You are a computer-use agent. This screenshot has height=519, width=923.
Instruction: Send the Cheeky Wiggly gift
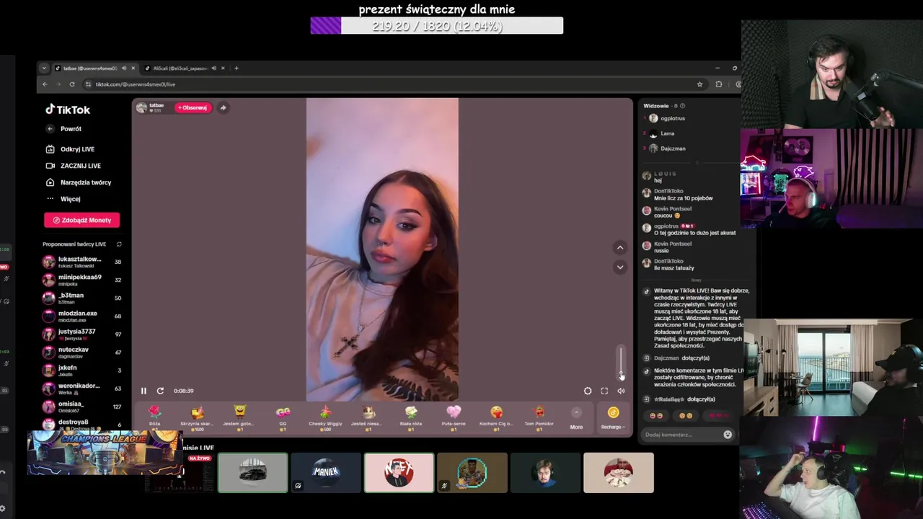pyautogui.click(x=325, y=417)
